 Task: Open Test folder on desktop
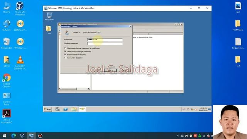pyautogui.click(x=238, y=61)
